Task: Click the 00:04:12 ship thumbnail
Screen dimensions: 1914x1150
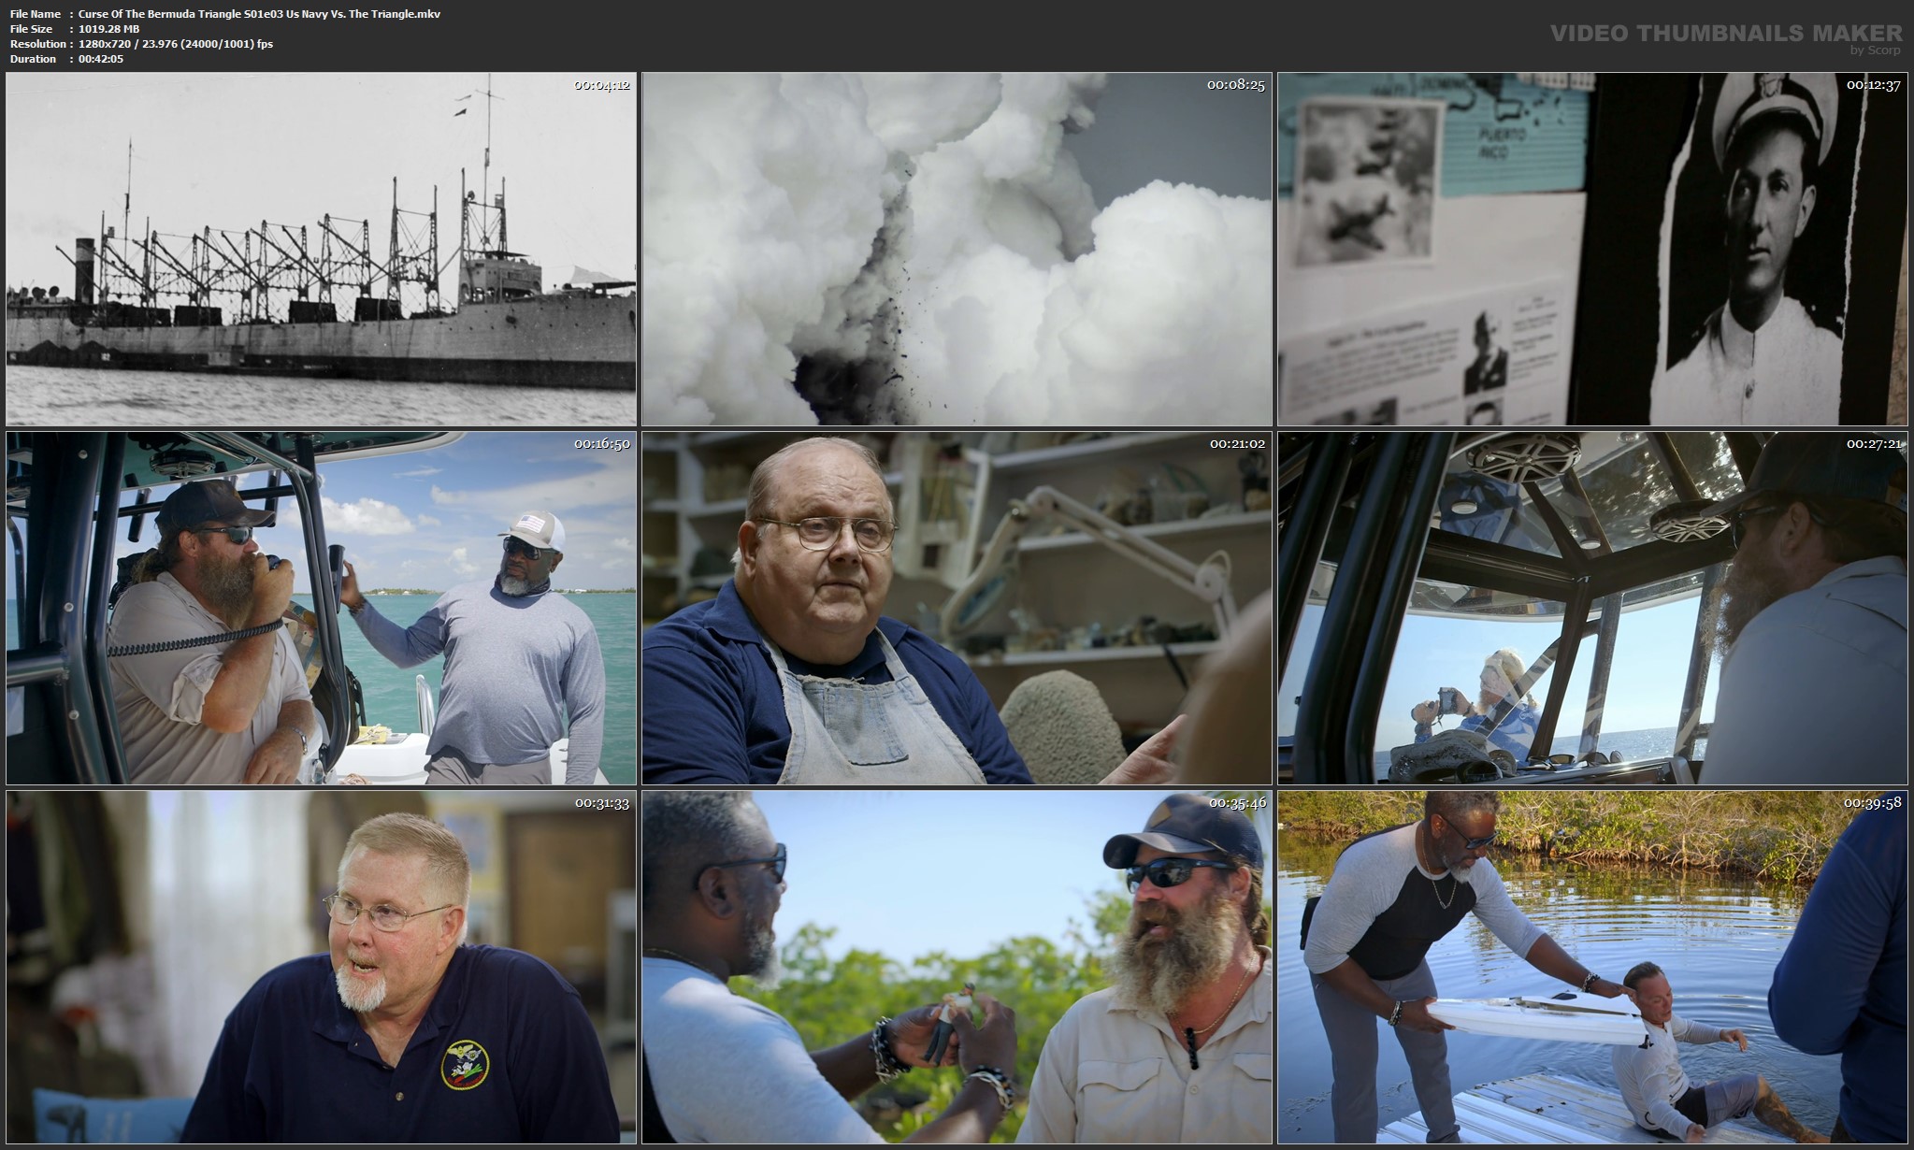Action: 321,249
